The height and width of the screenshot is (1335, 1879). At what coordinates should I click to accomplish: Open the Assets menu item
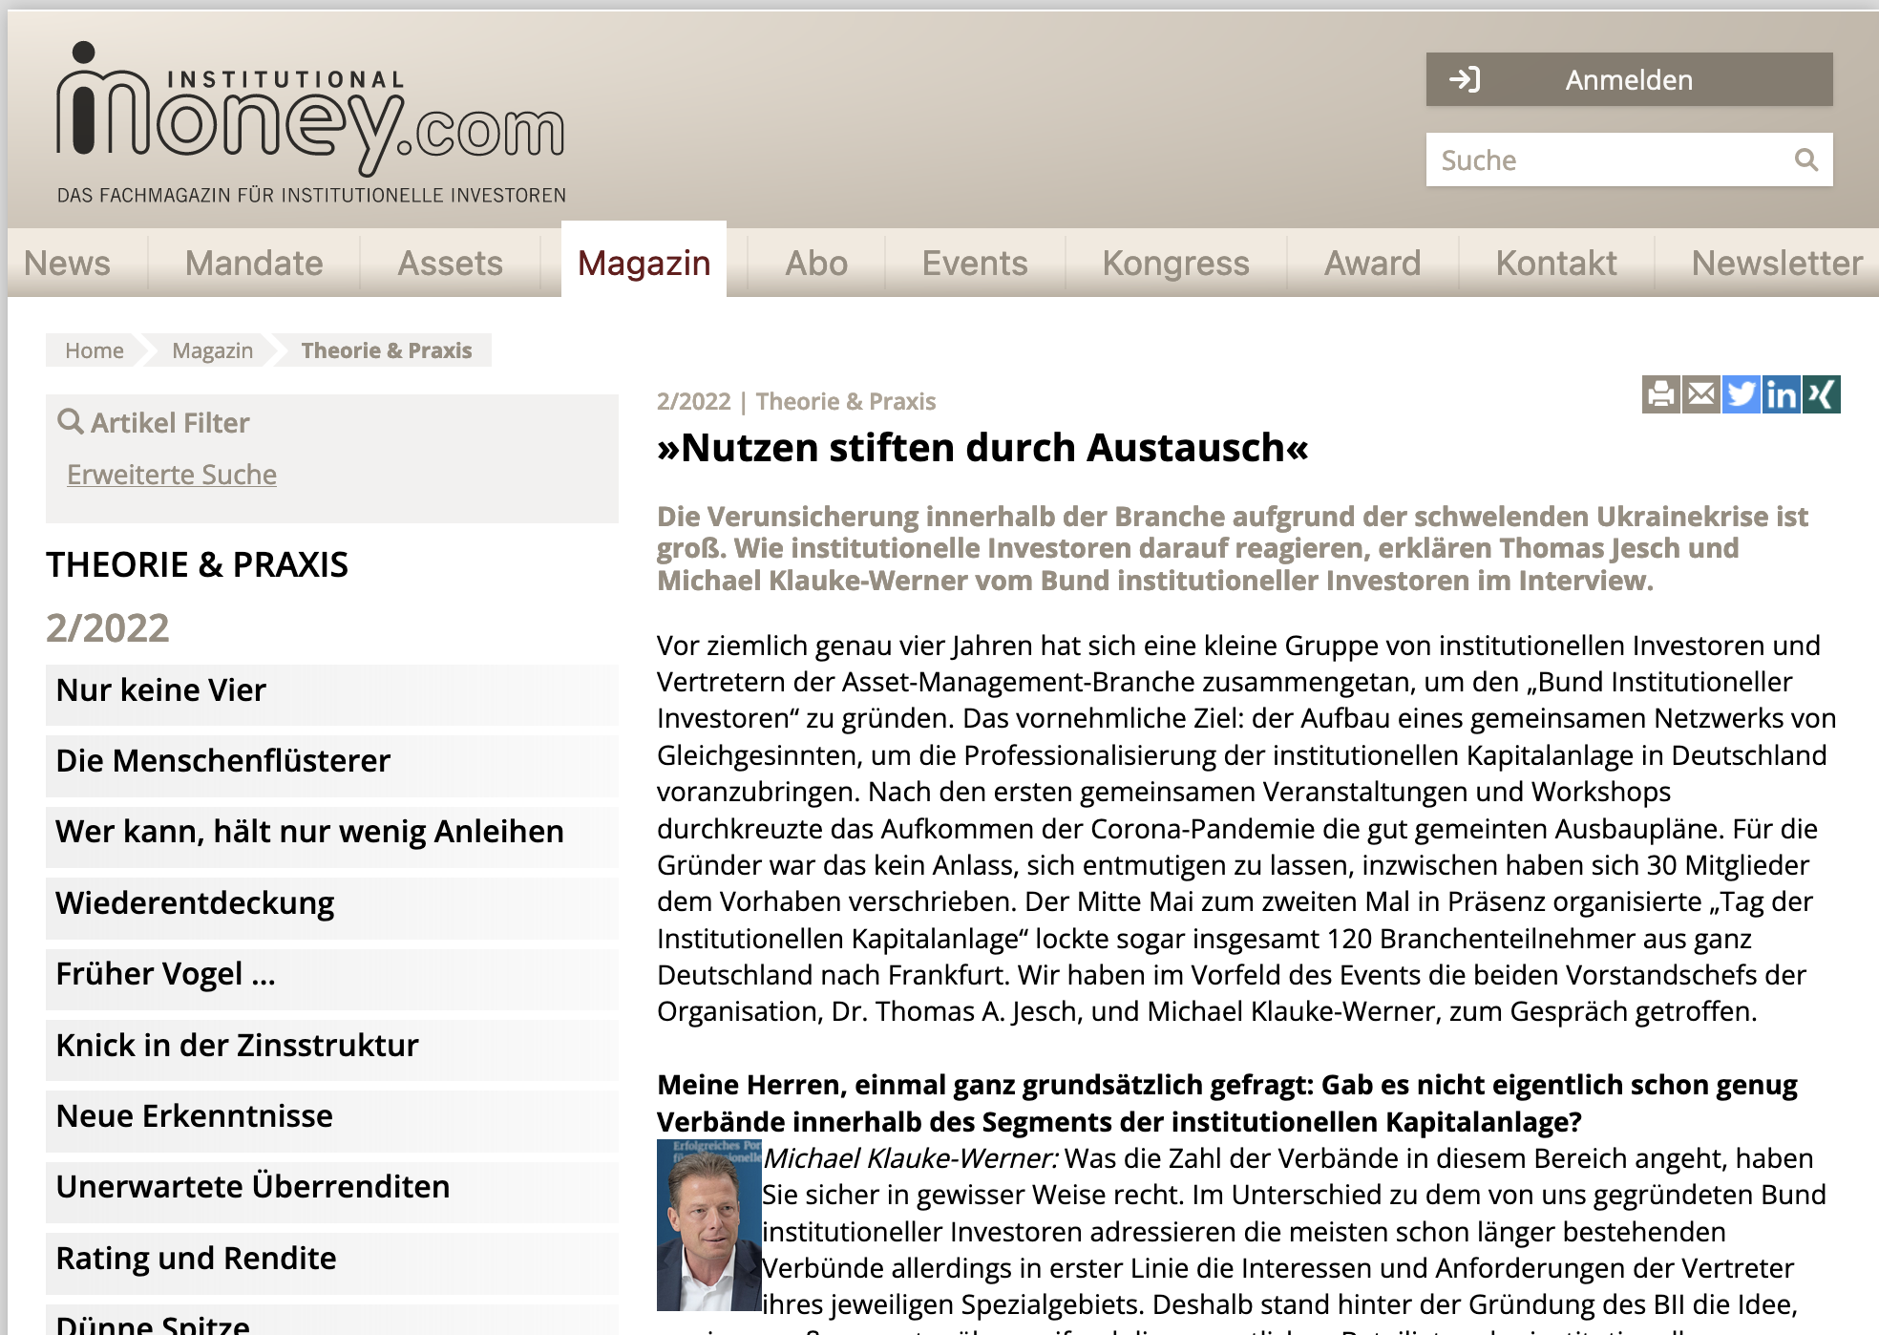click(x=450, y=263)
